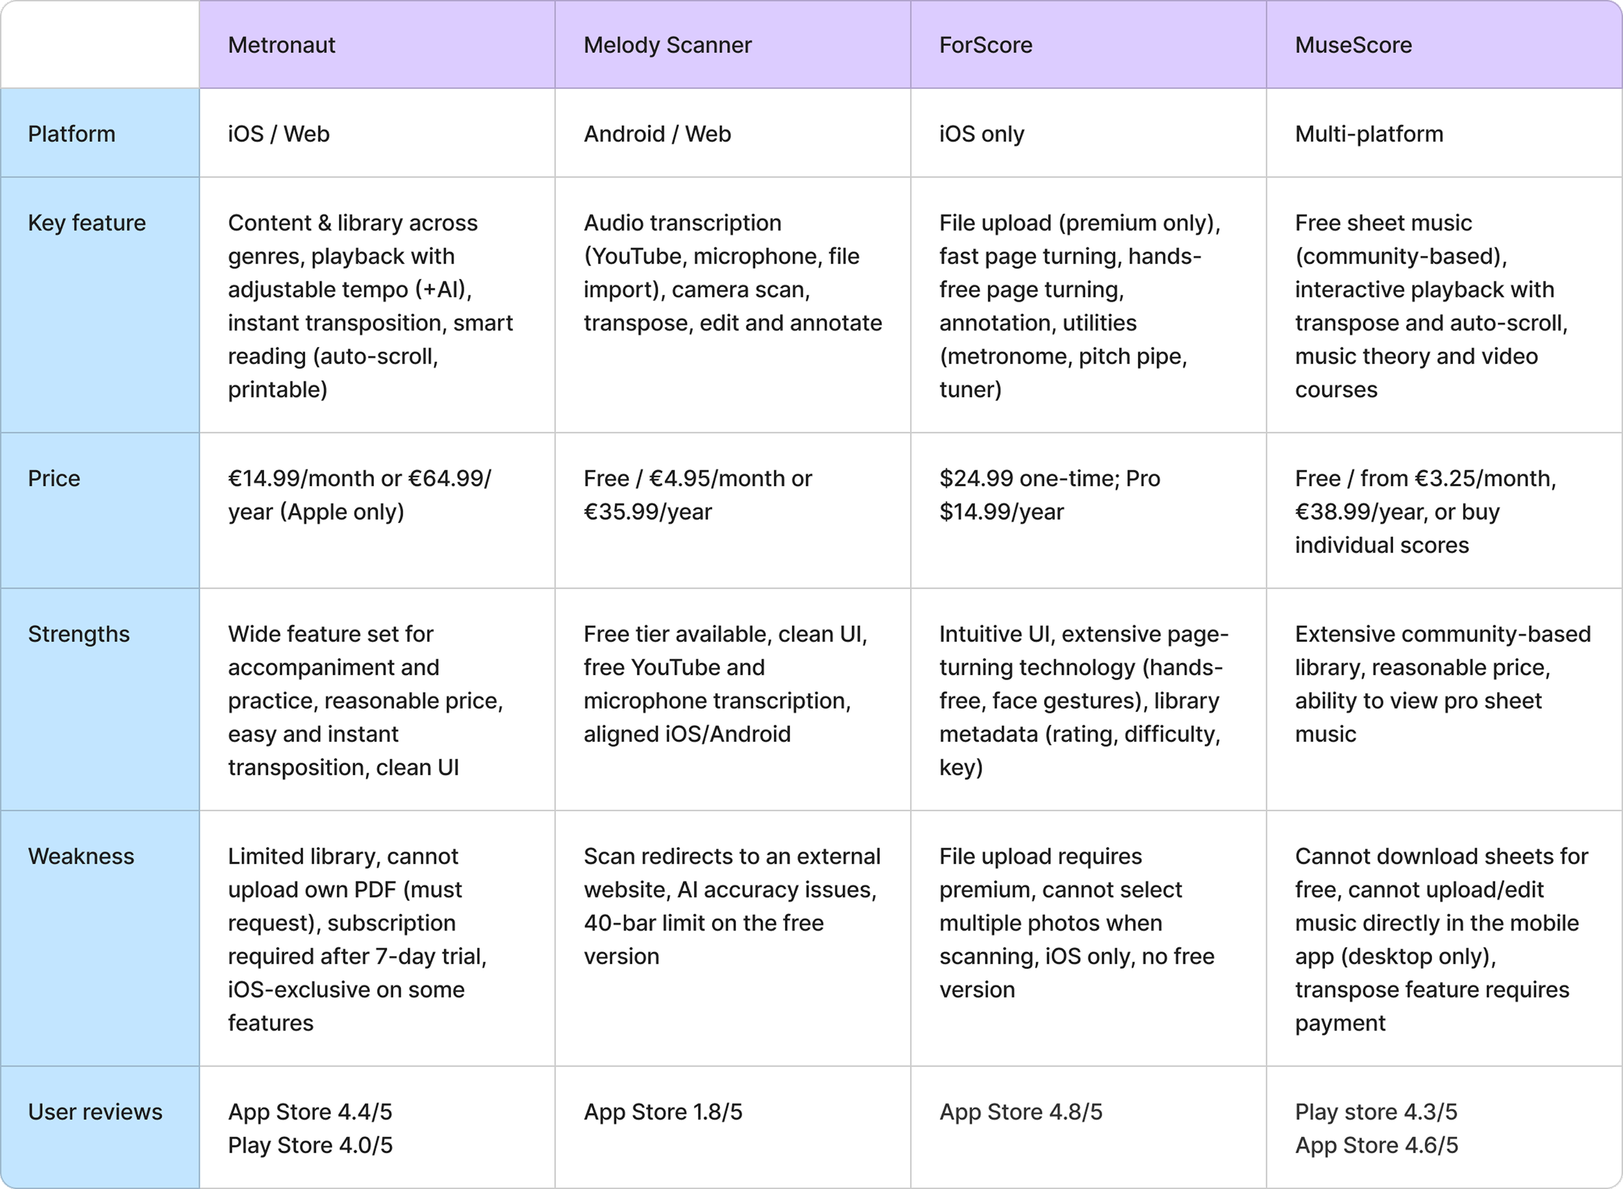
Task: Click the Price row label
Action: tap(100, 510)
